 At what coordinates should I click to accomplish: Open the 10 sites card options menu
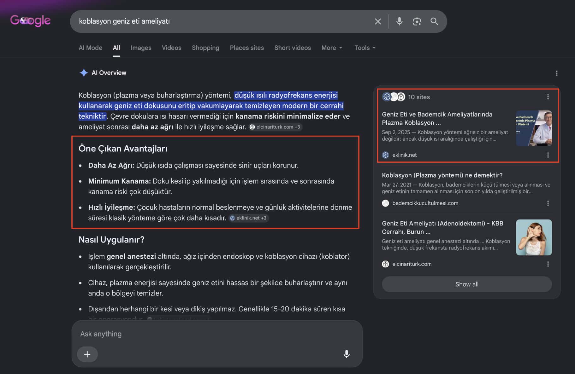click(x=548, y=97)
